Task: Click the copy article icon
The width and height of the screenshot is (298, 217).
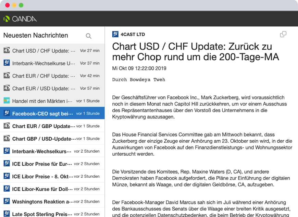Action: point(283,34)
